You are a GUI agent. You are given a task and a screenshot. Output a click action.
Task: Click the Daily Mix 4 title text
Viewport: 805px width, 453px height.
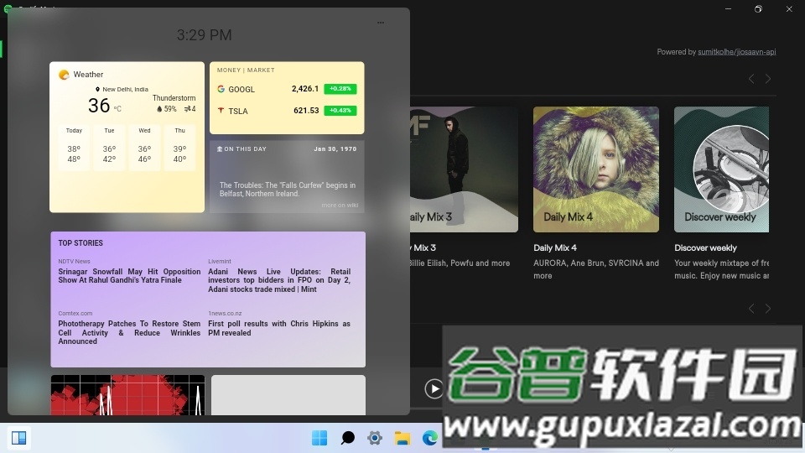coord(555,247)
